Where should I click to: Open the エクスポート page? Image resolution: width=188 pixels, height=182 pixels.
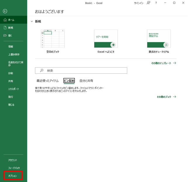13,89
